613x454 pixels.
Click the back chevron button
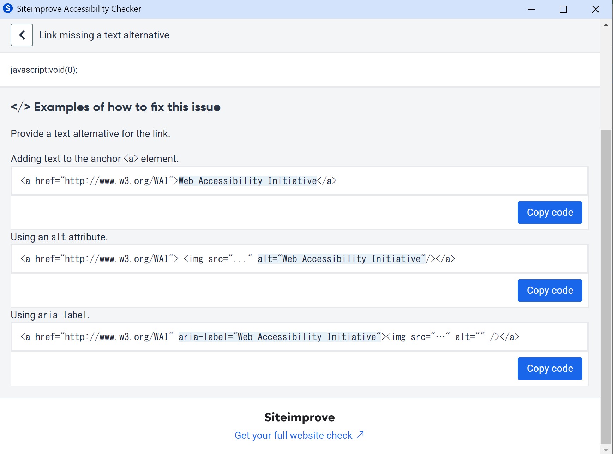(22, 35)
